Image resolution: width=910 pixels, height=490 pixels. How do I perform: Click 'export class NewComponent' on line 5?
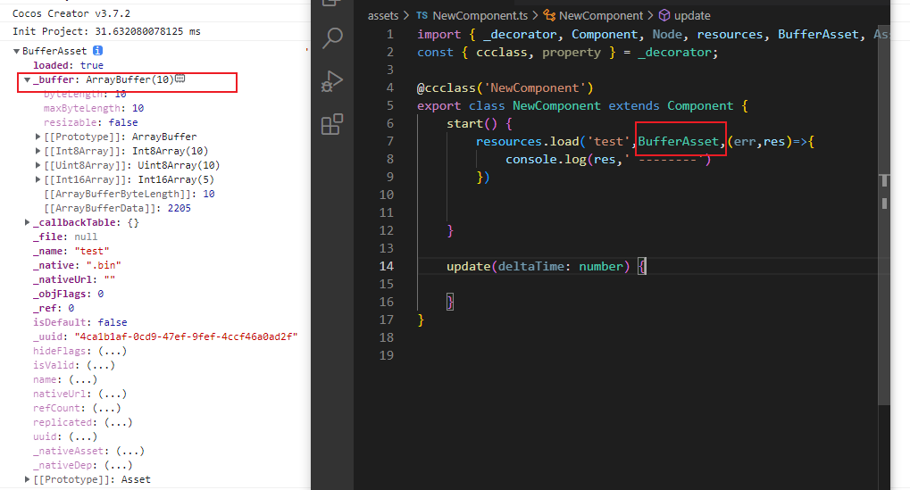click(x=508, y=106)
